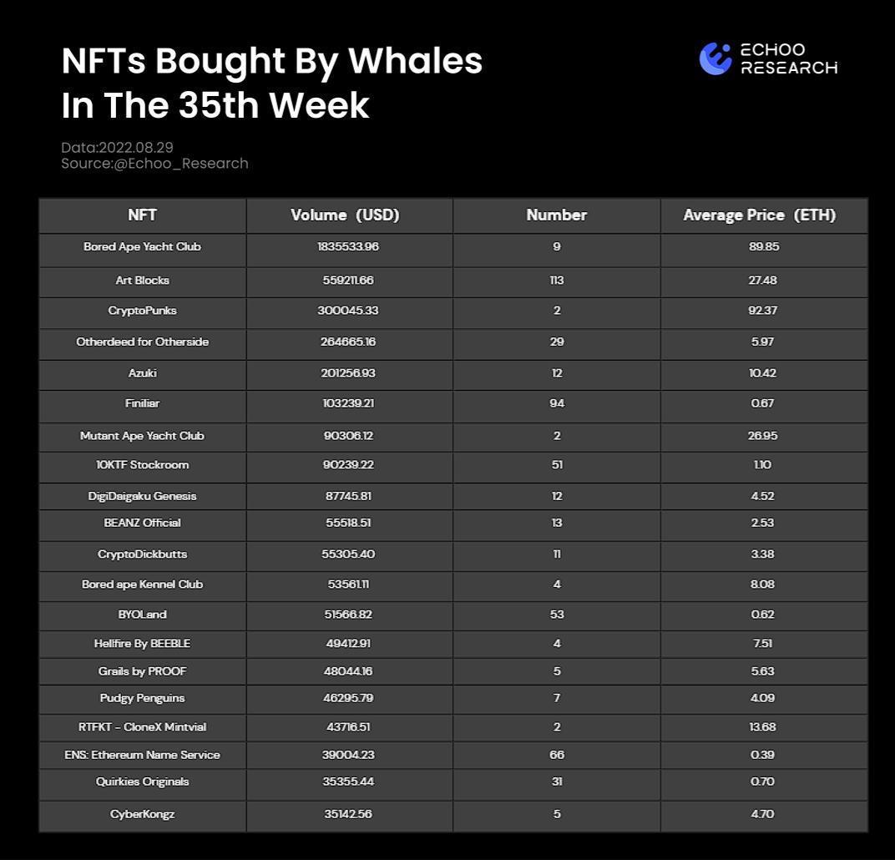The height and width of the screenshot is (860, 895).
Task: Click the Average Price (ETH) header
Action: pyautogui.click(x=759, y=215)
